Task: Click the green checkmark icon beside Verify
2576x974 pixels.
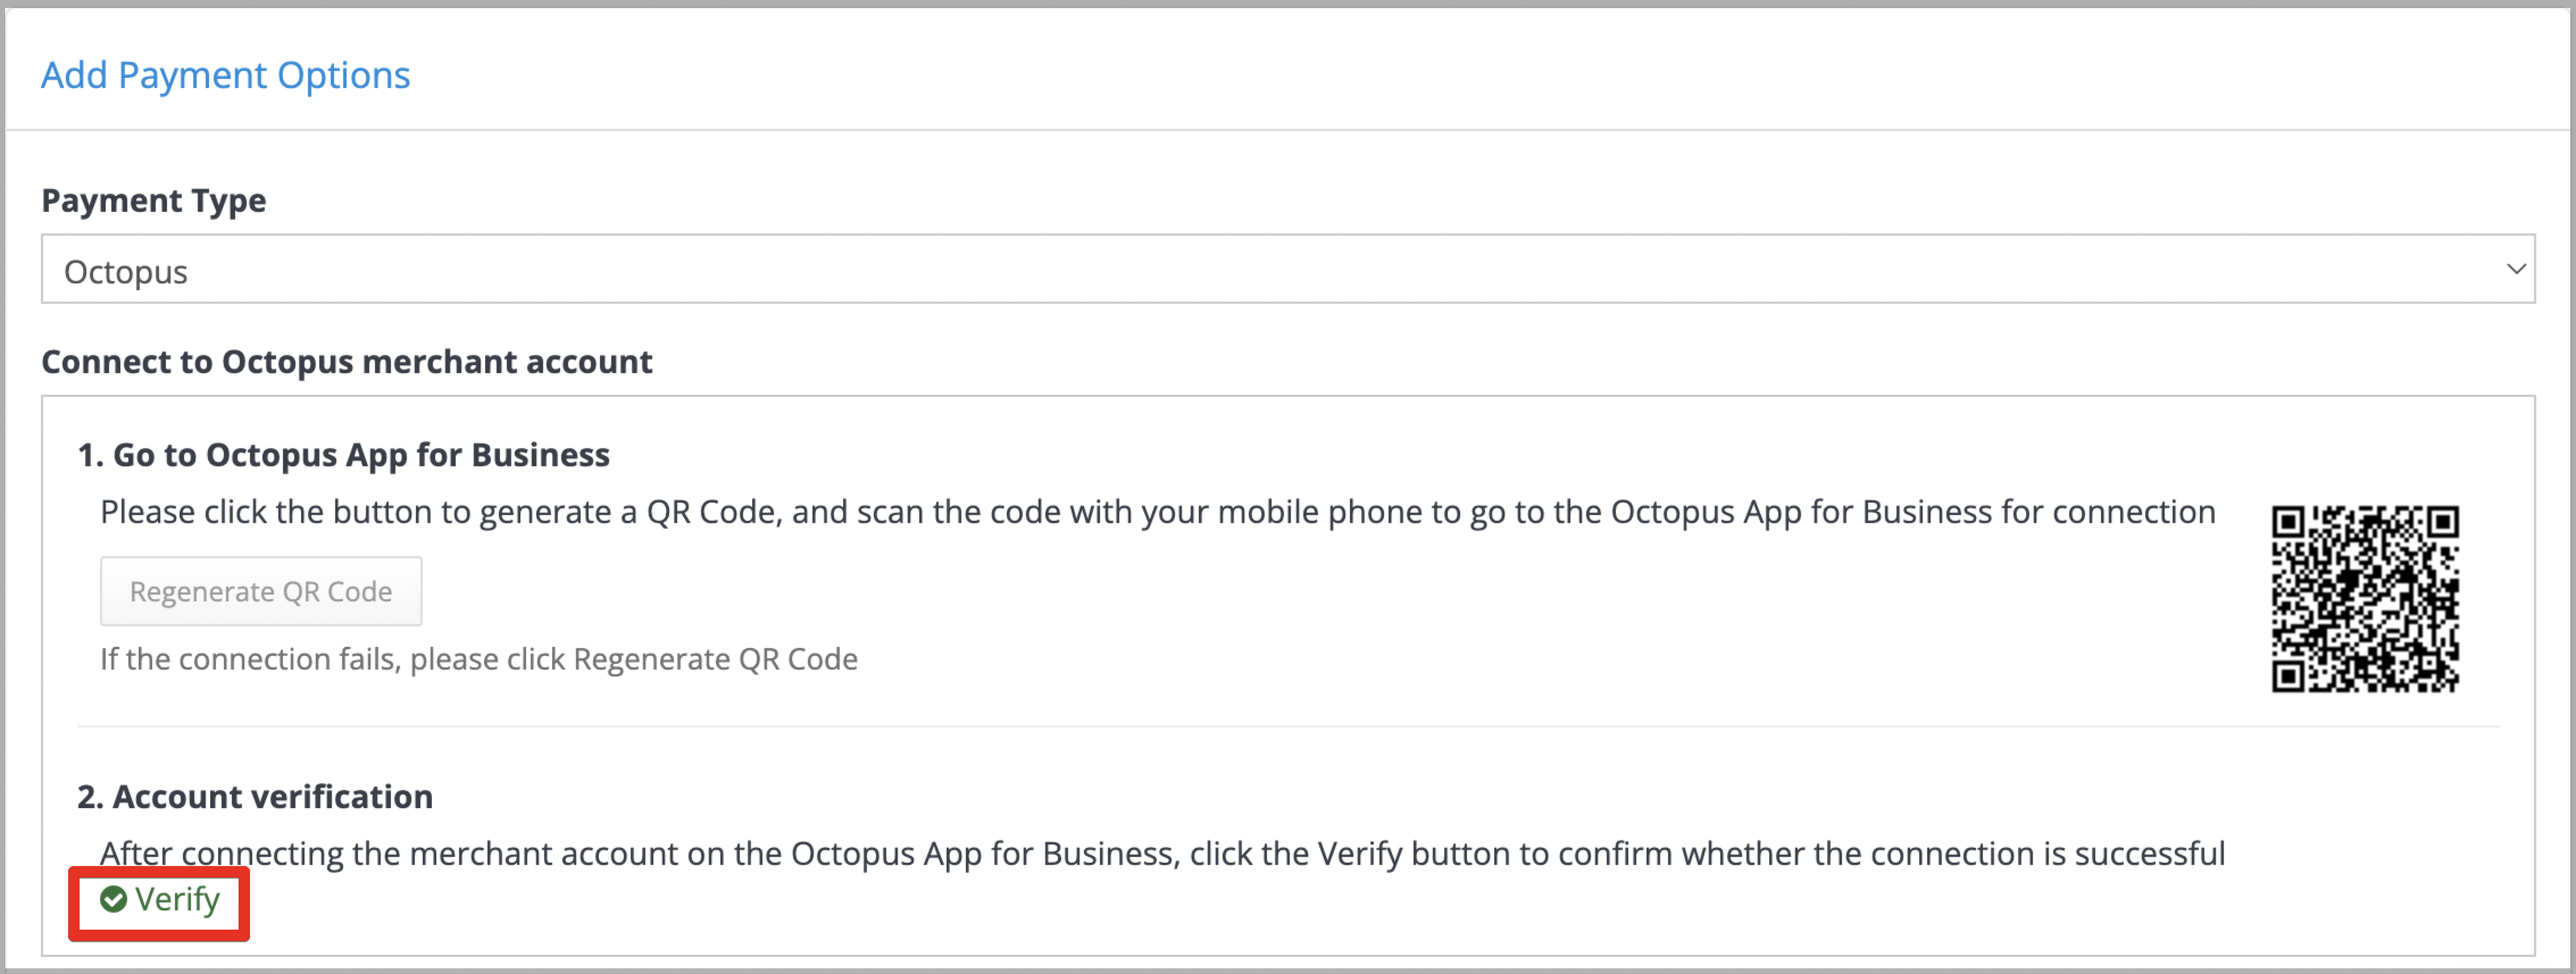Action: point(113,900)
